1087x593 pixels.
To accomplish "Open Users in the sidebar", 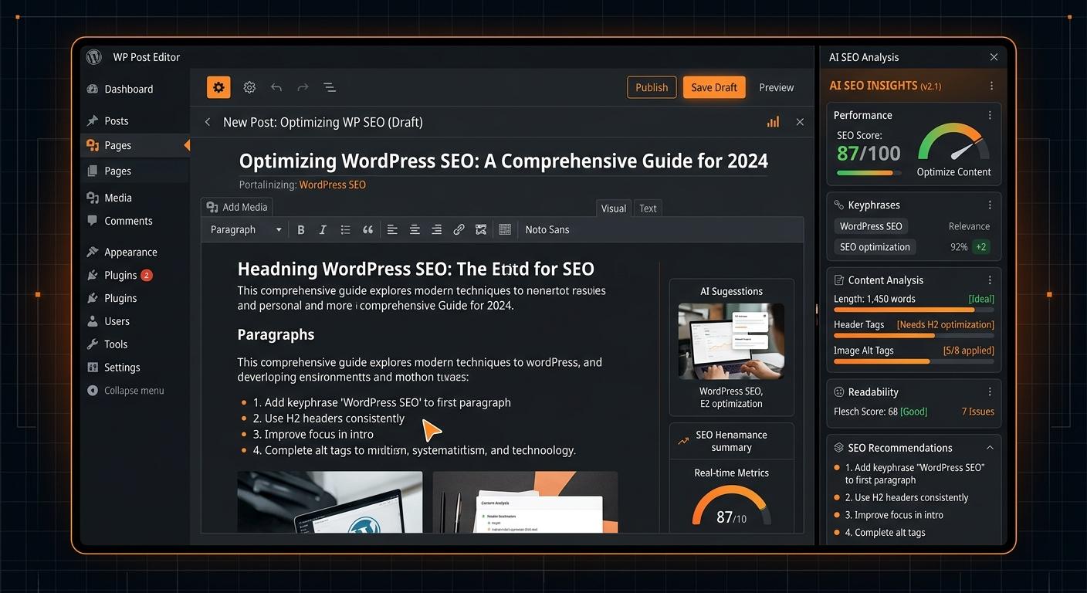I will click(x=117, y=321).
